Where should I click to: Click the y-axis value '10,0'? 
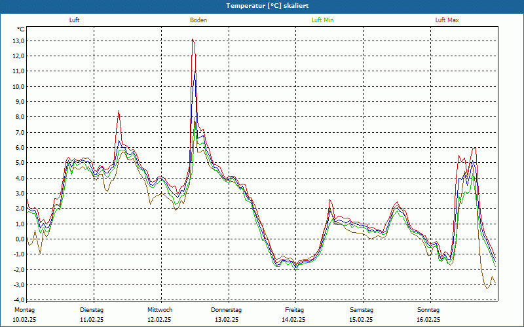click(x=18, y=87)
